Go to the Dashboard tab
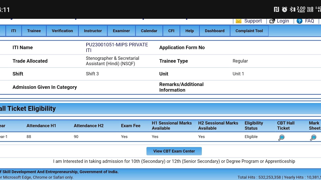The height and width of the screenshot is (180, 321). [215, 31]
